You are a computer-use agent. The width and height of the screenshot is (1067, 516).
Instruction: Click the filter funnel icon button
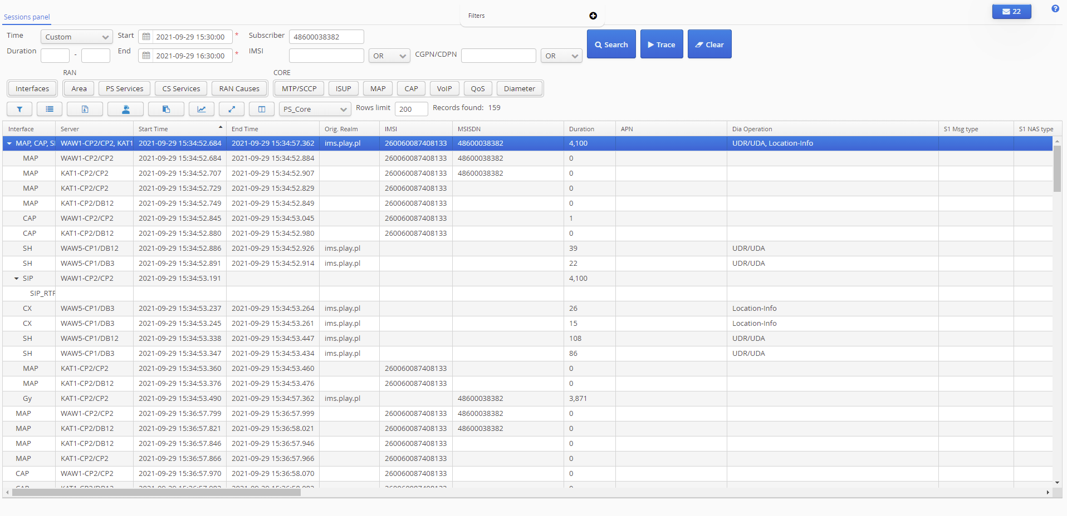19,109
